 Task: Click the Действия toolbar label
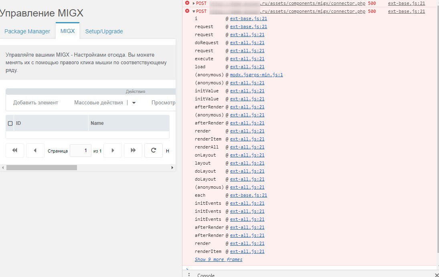coord(135,92)
